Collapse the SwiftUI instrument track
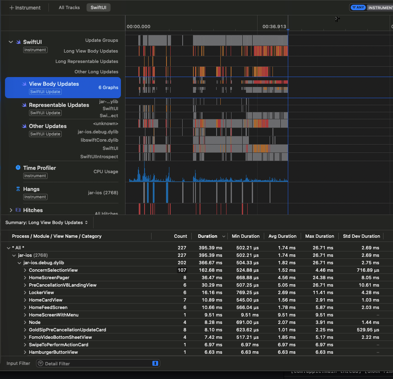The height and width of the screenshot is (379, 393). click(x=10, y=42)
